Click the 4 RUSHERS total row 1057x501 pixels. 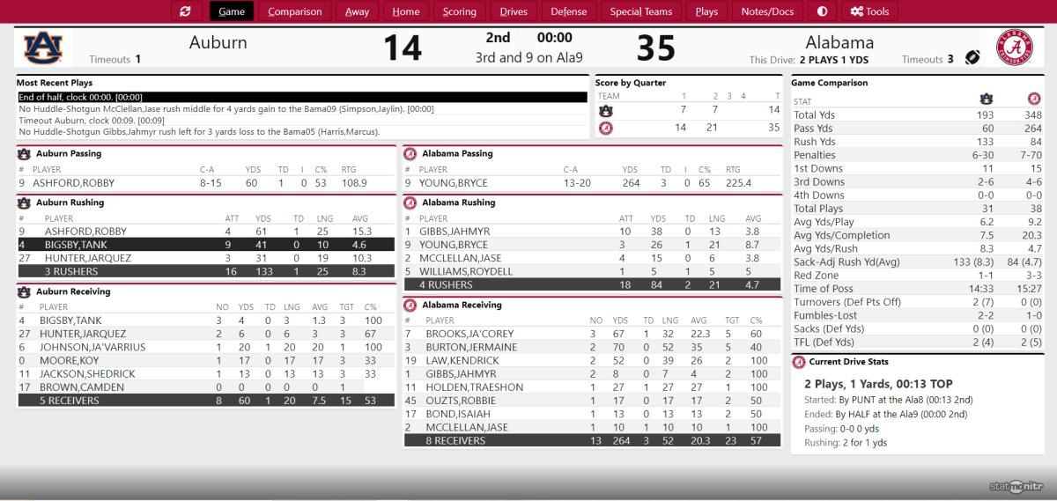click(x=593, y=285)
